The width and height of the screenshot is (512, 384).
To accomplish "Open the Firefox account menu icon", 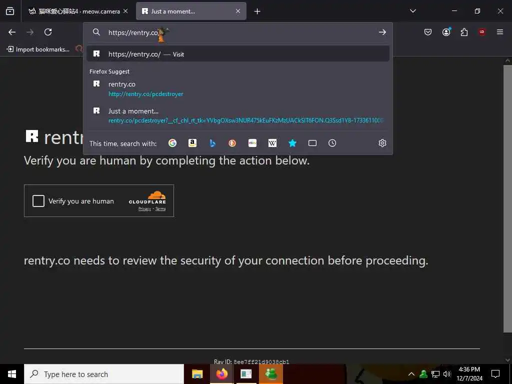I will 446,32.
